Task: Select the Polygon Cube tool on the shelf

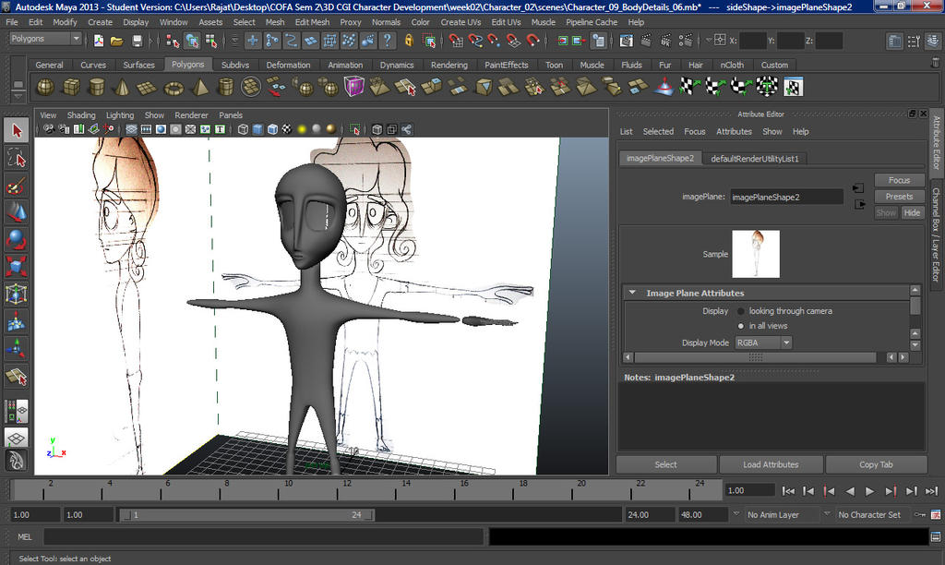Action: 72,86
